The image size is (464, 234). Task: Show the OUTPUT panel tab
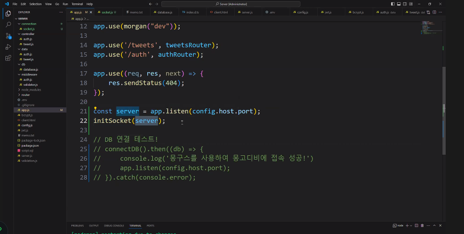93,225
